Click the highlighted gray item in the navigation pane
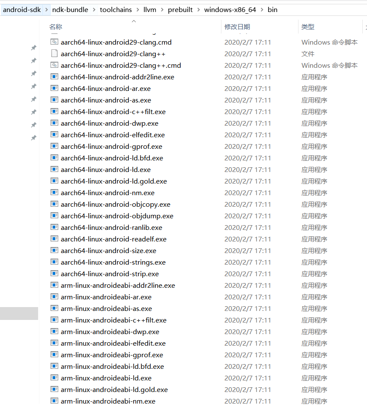 [x=19, y=314]
